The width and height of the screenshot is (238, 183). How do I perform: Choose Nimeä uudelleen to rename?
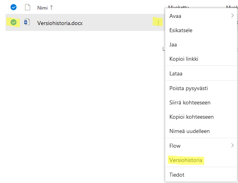point(190,131)
